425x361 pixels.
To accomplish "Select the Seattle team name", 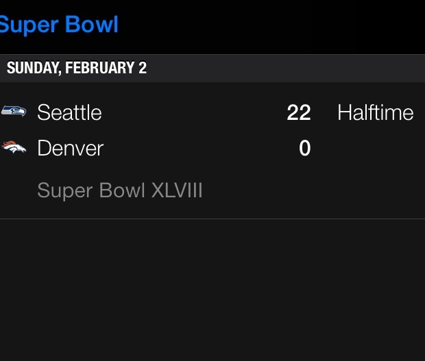I will point(69,112).
